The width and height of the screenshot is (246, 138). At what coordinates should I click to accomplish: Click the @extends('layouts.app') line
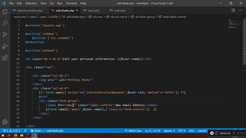coord(45,25)
